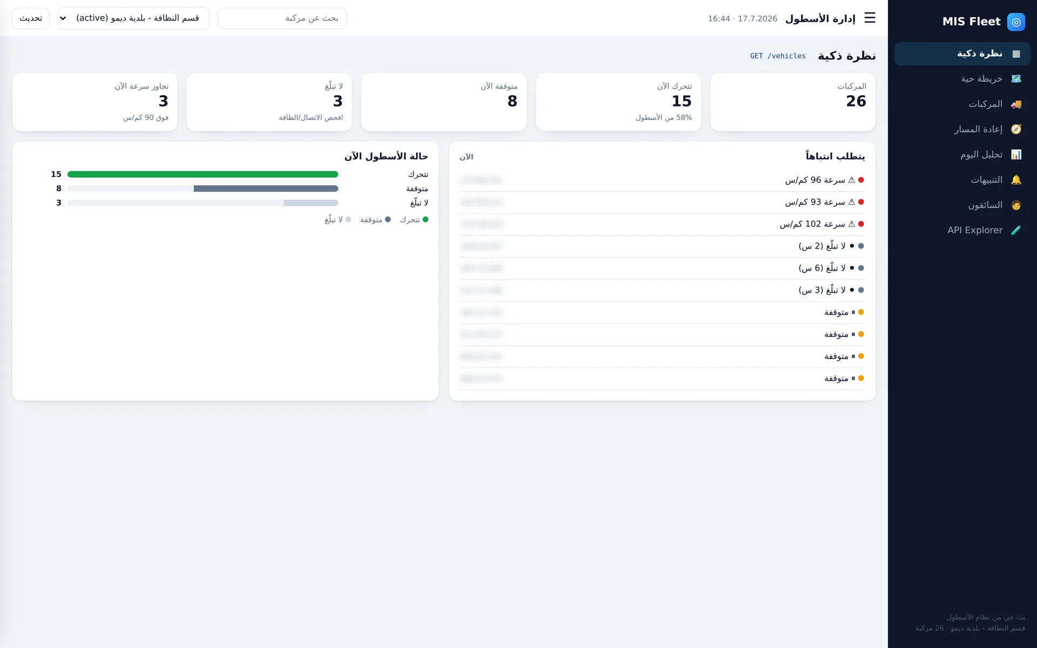Open the السائقون sidebar label
1037x648 pixels.
[985, 205]
